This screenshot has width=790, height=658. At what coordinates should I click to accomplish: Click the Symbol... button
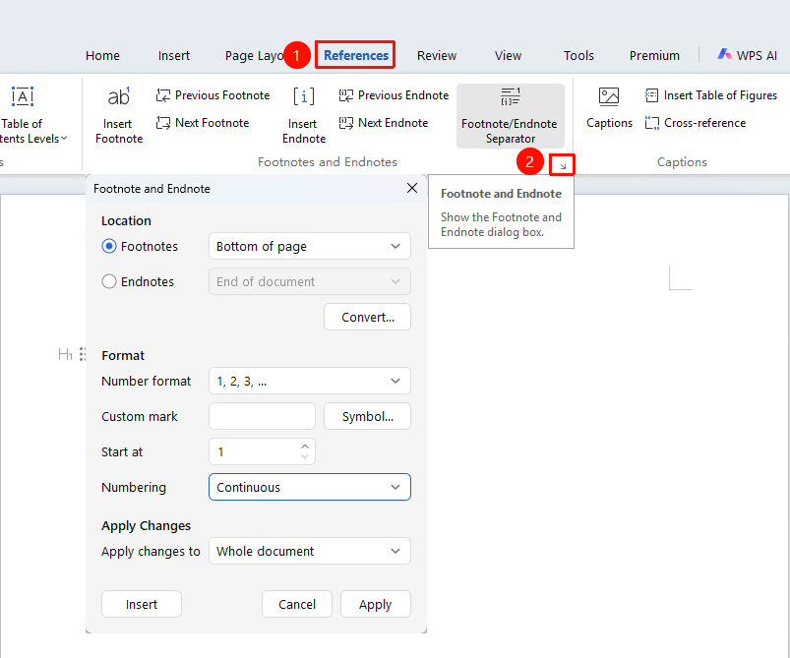tap(367, 416)
